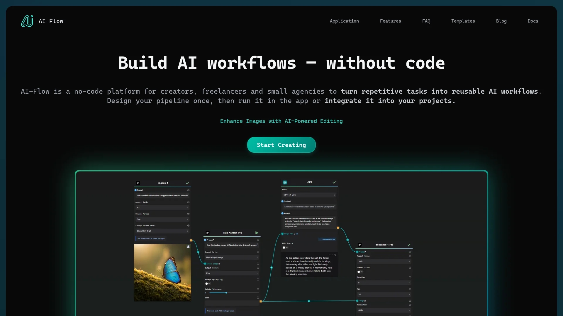Click the Seedance 1 Pro green checkmark
This screenshot has width=563, height=316.
[409, 245]
